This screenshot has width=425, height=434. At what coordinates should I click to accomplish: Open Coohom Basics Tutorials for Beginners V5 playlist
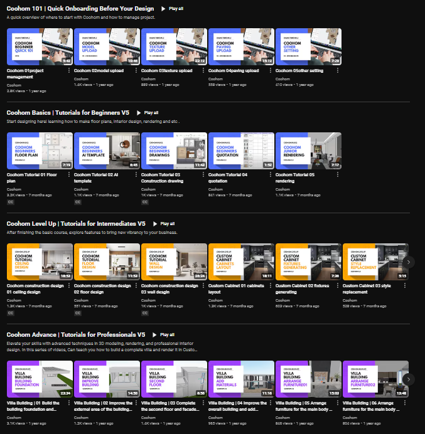point(68,113)
